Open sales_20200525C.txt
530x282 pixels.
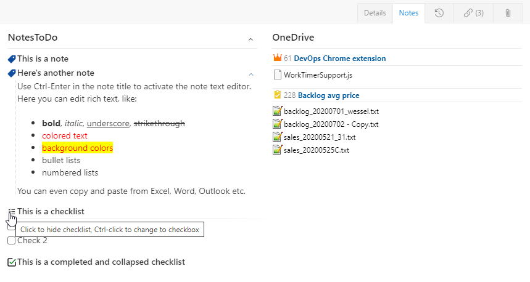[x=317, y=150]
